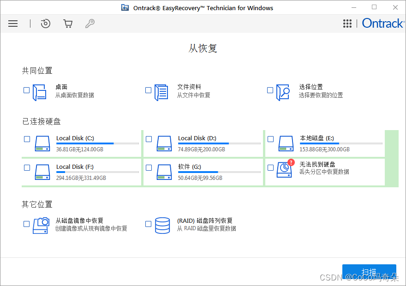Click the Desktop (桌面) location icon
The image size is (406, 286).
[40, 92]
